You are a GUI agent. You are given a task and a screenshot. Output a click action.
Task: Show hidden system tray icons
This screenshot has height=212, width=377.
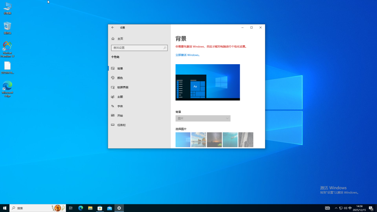[x=336, y=208]
